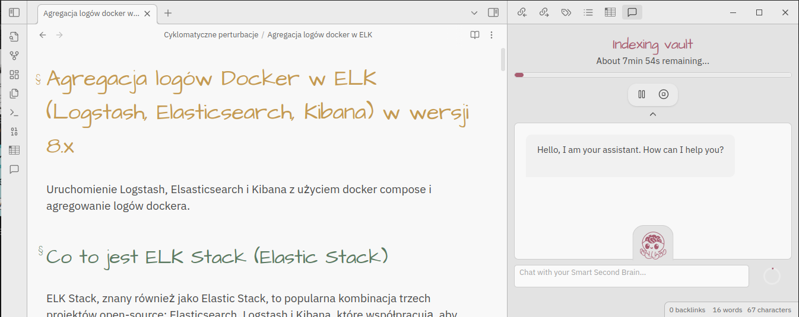Click the indexing vault progress bar
799x317 pixels.
(x=653, y=75)
